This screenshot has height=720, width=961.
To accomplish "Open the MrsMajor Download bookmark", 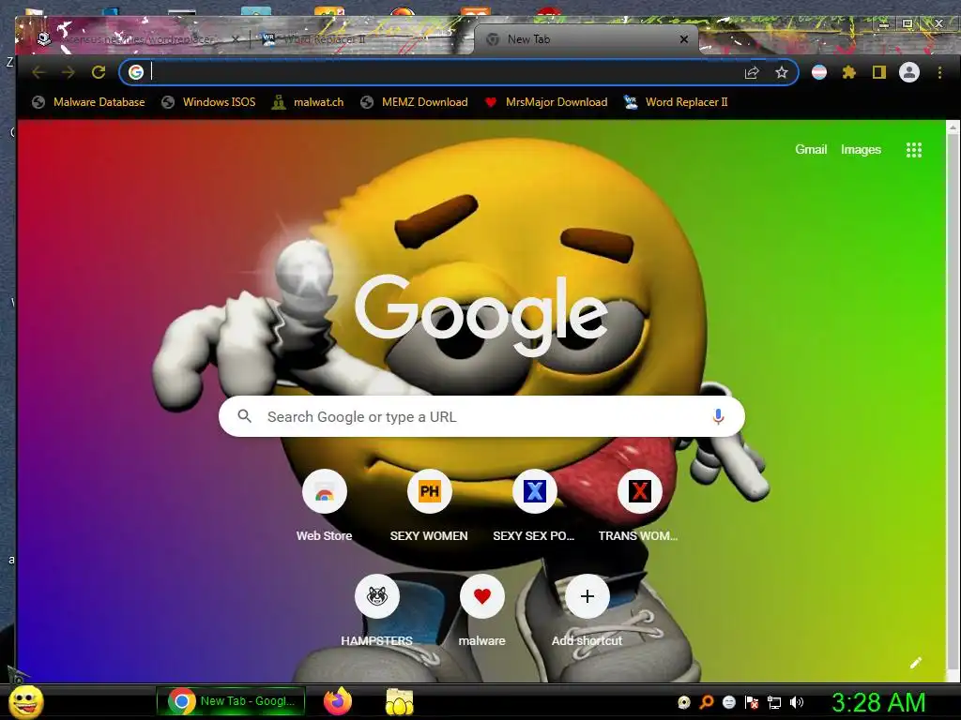I will click(x=545, y=102).
